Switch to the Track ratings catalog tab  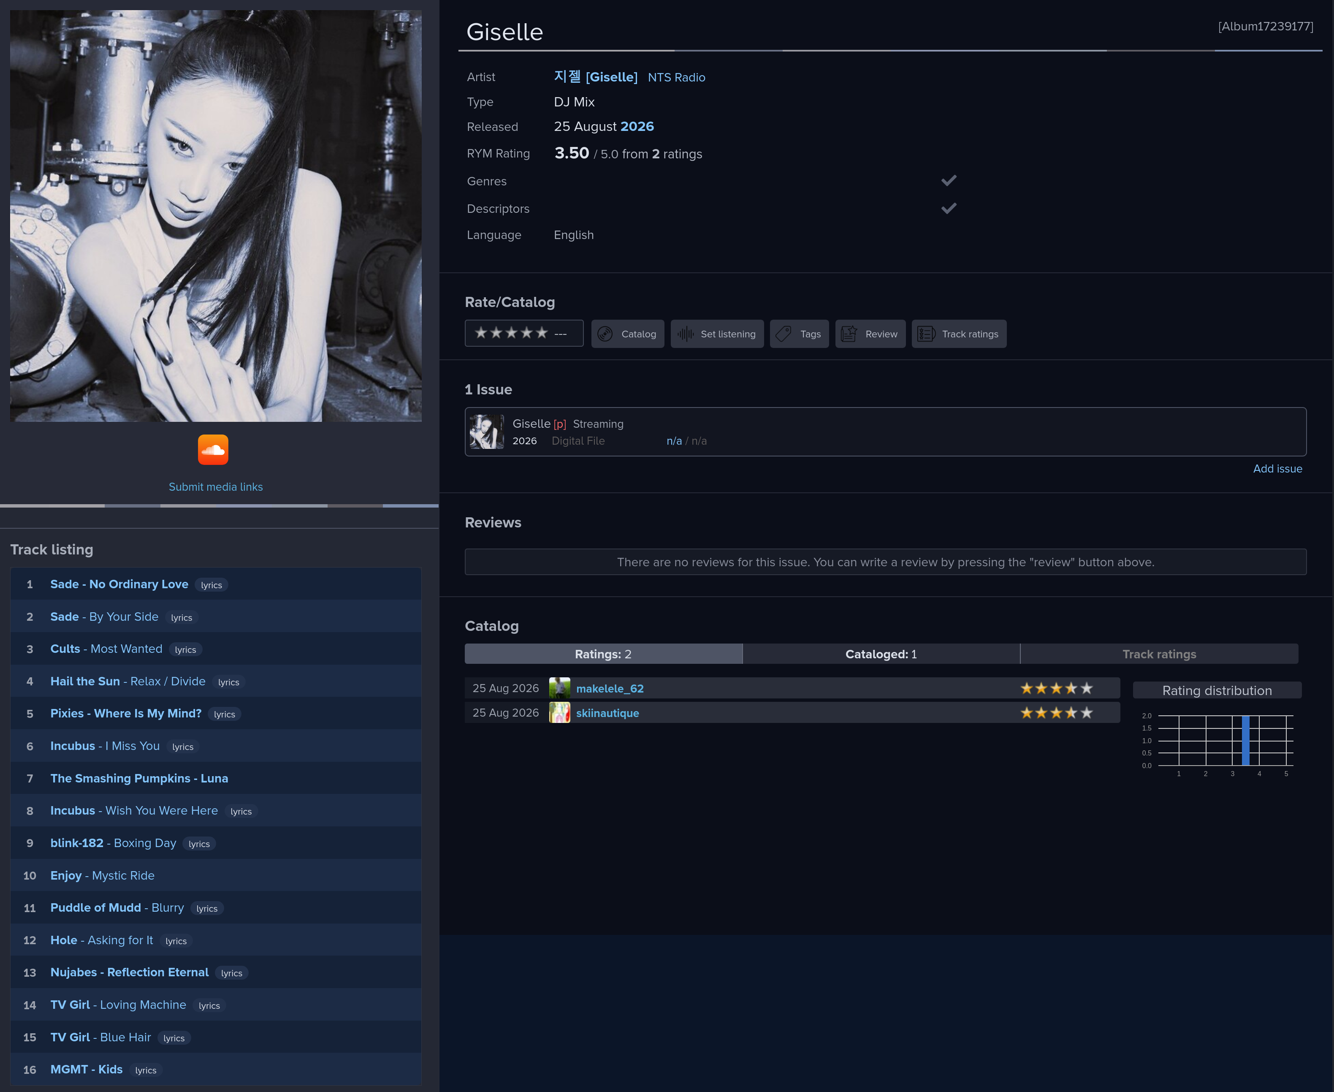click(1159, 654)
